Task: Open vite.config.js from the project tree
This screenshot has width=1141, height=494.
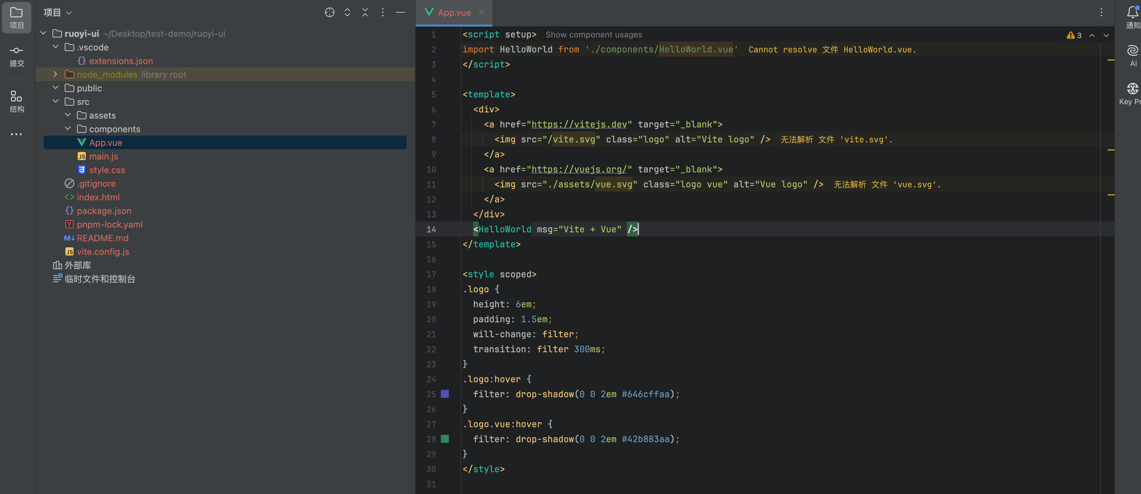Action: click(x=97, y=252)
